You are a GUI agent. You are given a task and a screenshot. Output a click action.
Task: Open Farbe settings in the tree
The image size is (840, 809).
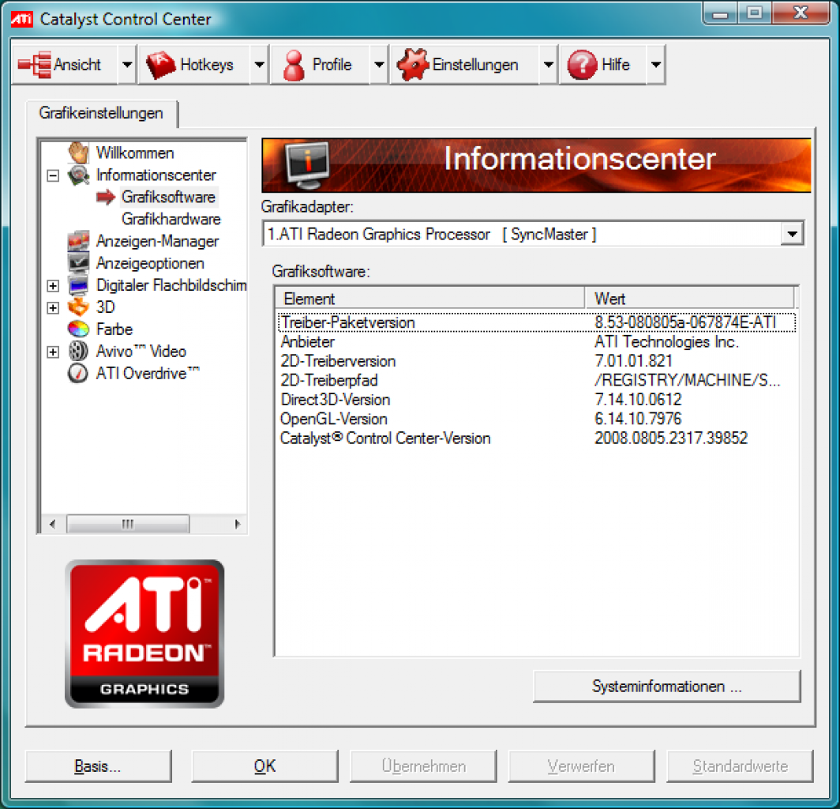tap(114, 329)
